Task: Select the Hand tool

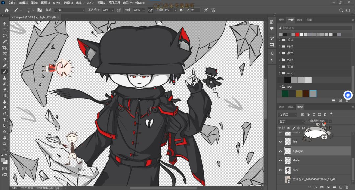Action: (4, 138)
